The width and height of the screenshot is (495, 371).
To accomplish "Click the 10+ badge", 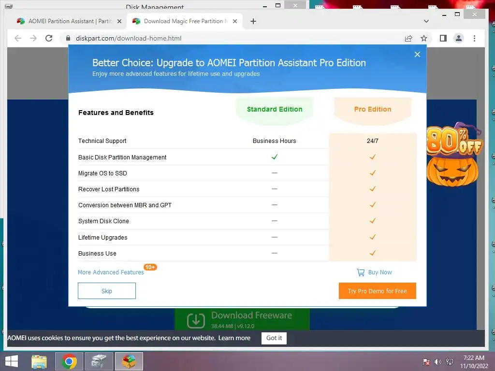I will [150, 267].
